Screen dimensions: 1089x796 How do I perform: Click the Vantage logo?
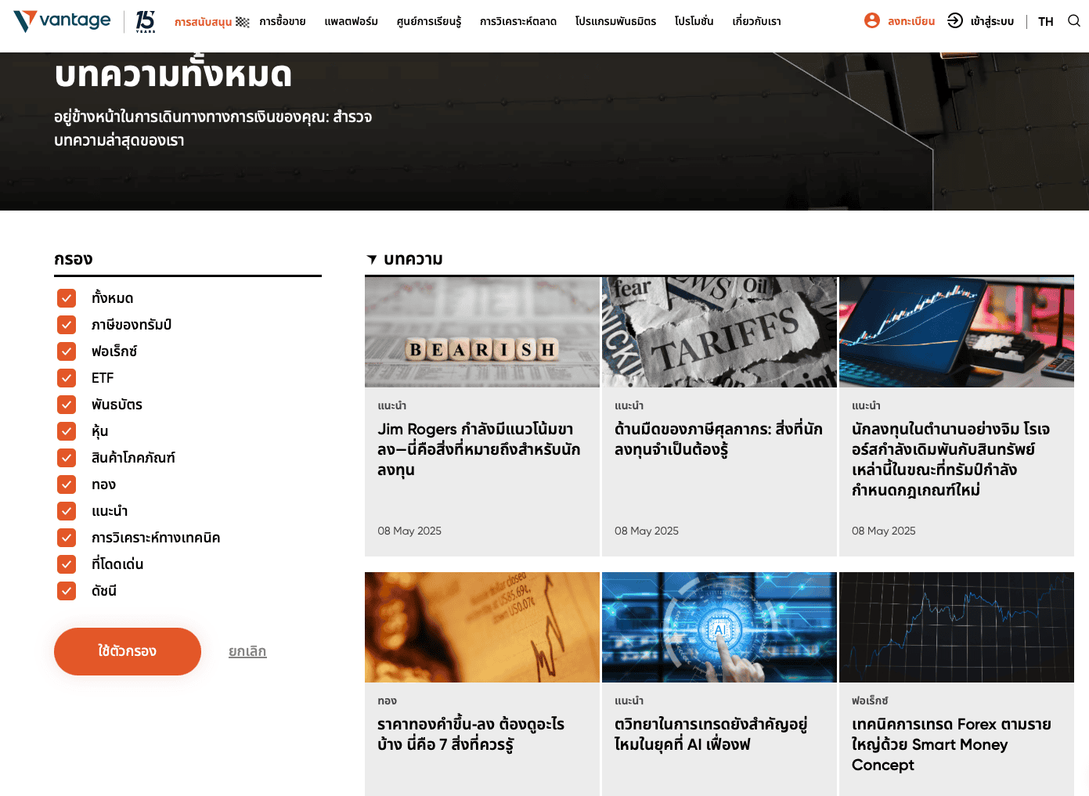(x=63, y=21)
